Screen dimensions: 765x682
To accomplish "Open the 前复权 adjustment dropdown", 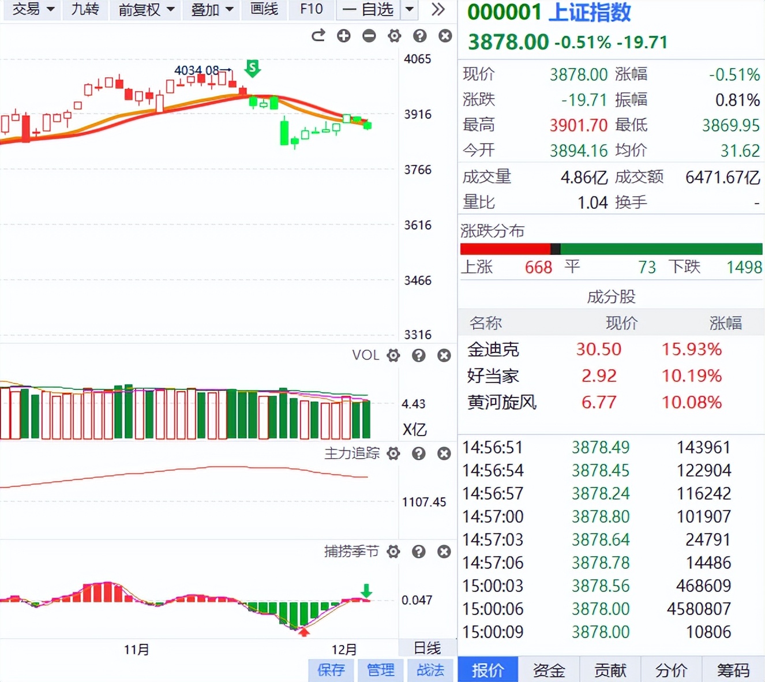I will pos(147,10).
